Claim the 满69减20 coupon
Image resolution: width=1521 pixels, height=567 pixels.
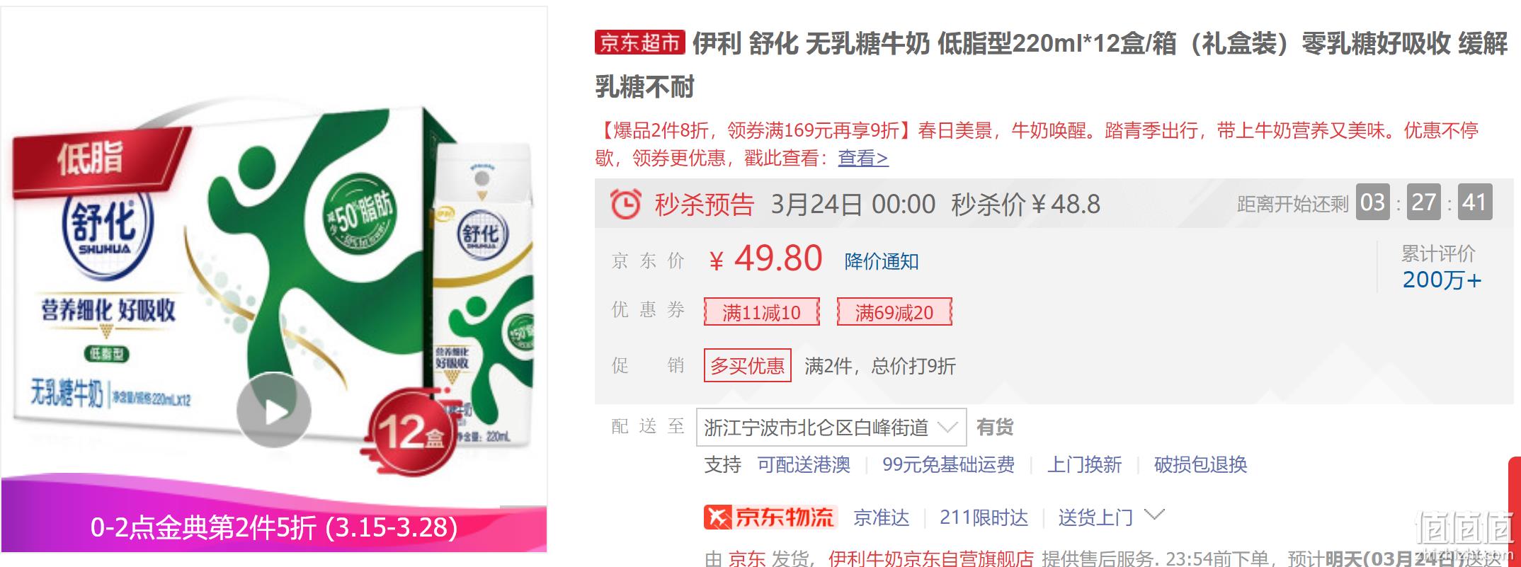894,312
